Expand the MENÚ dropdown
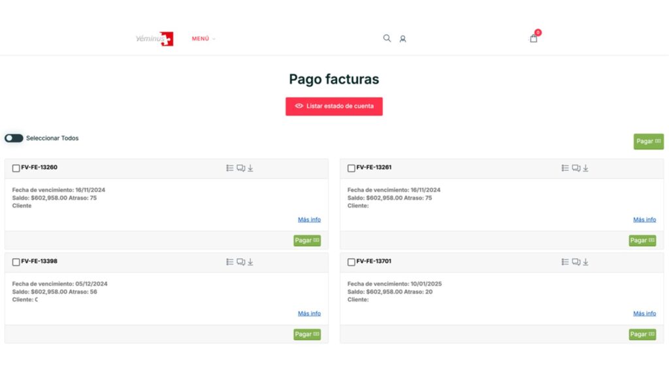 click(203, 39)
